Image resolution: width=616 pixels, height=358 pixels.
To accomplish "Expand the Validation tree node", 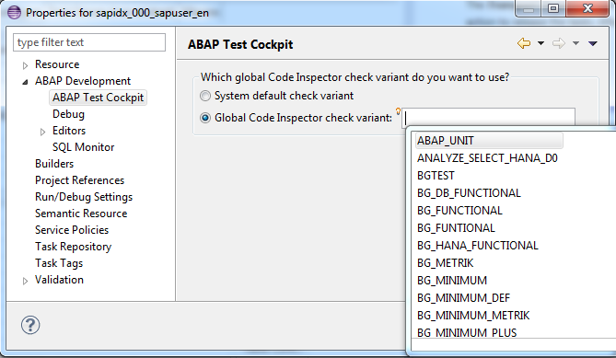I will 25,281.
